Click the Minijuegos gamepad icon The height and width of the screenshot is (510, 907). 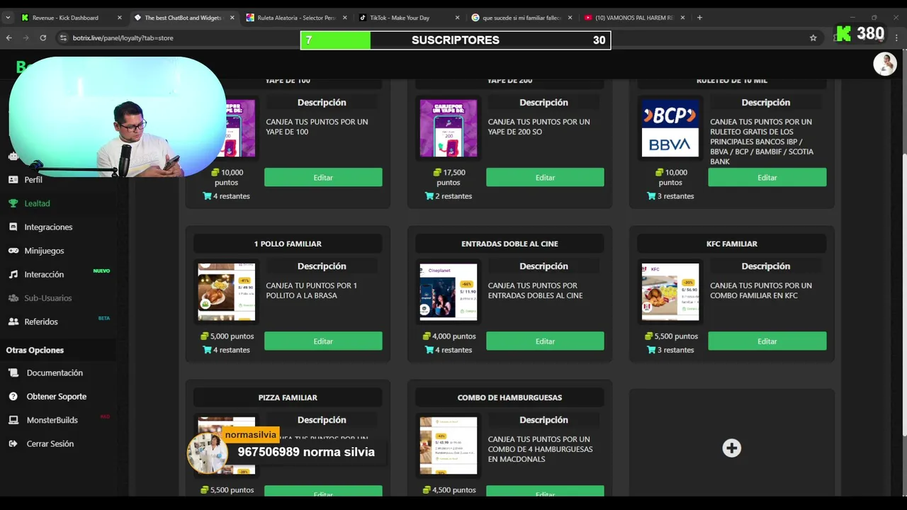coord(13,251)
